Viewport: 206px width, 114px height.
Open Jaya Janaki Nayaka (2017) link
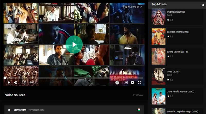181,92
